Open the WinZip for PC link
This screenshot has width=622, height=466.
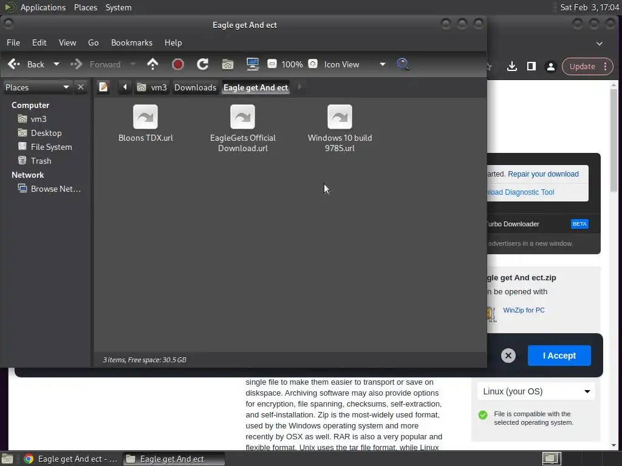pos(524,310)
